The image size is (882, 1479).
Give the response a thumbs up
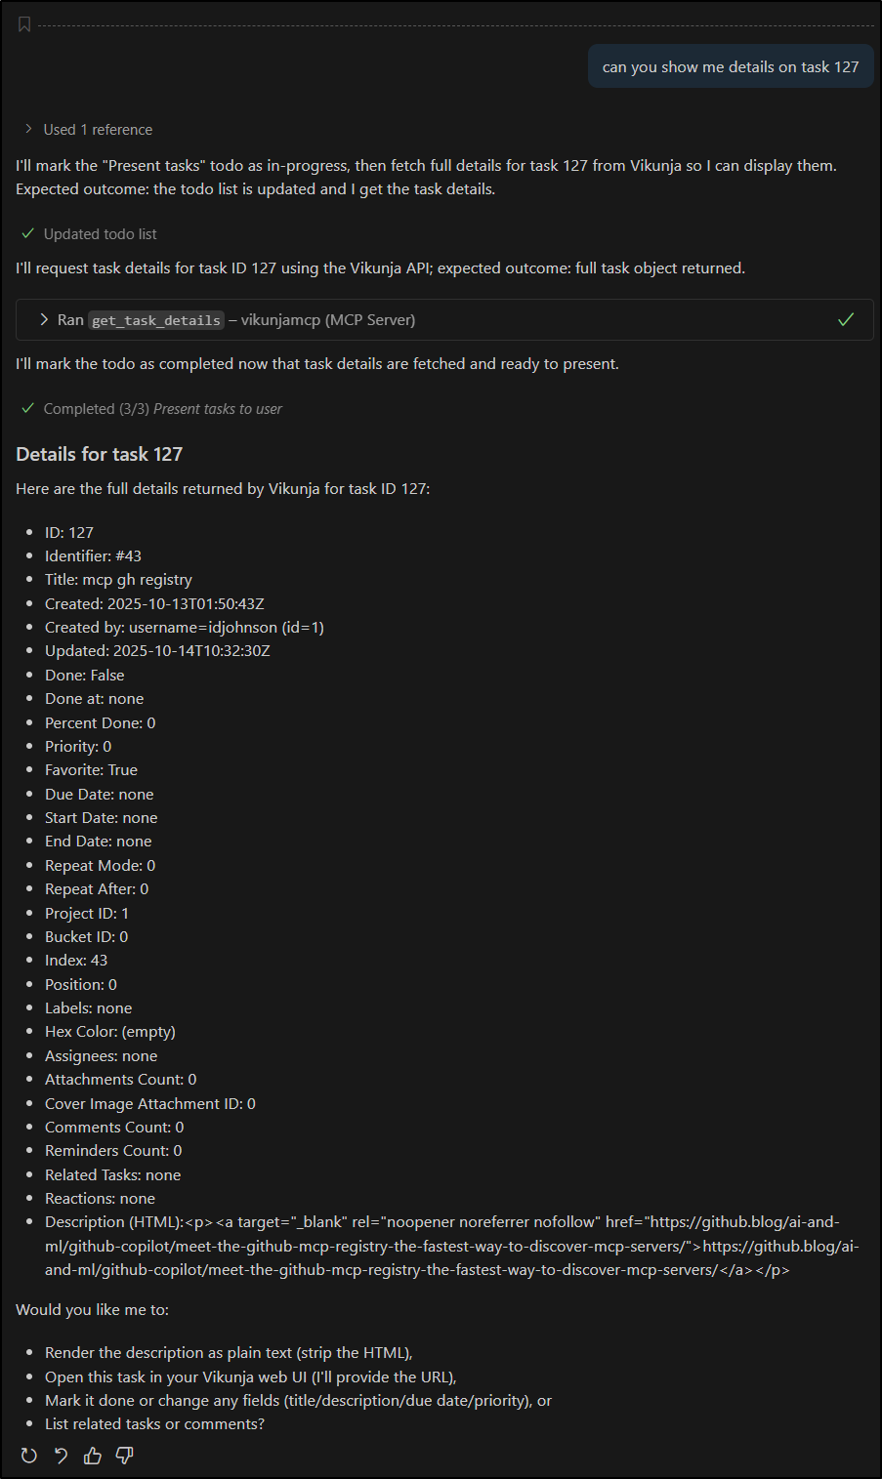point(92,1456)
